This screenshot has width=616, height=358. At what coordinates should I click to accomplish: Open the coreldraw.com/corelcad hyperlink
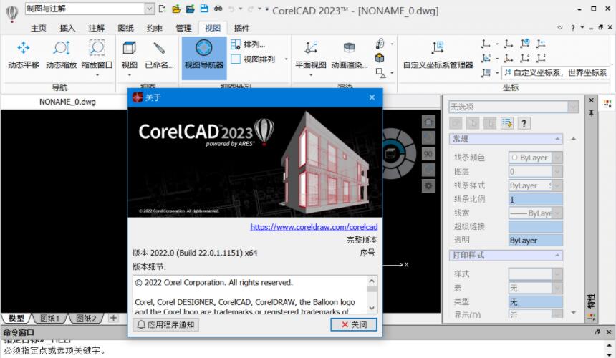click(x=314, y=227)
